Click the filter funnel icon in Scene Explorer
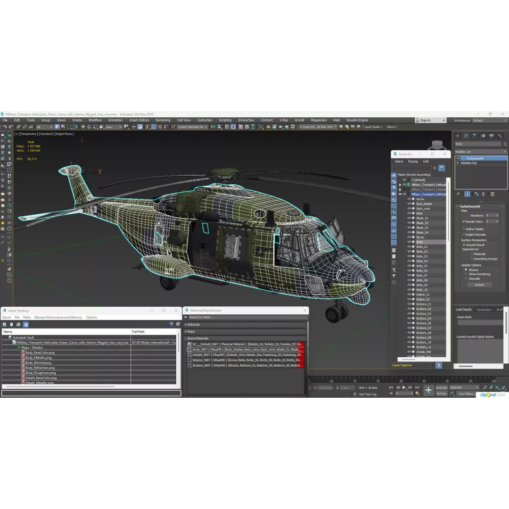Image resolution: width=509 pixels, height=509 pixels. pyautogui.click(x=442, y=168)
